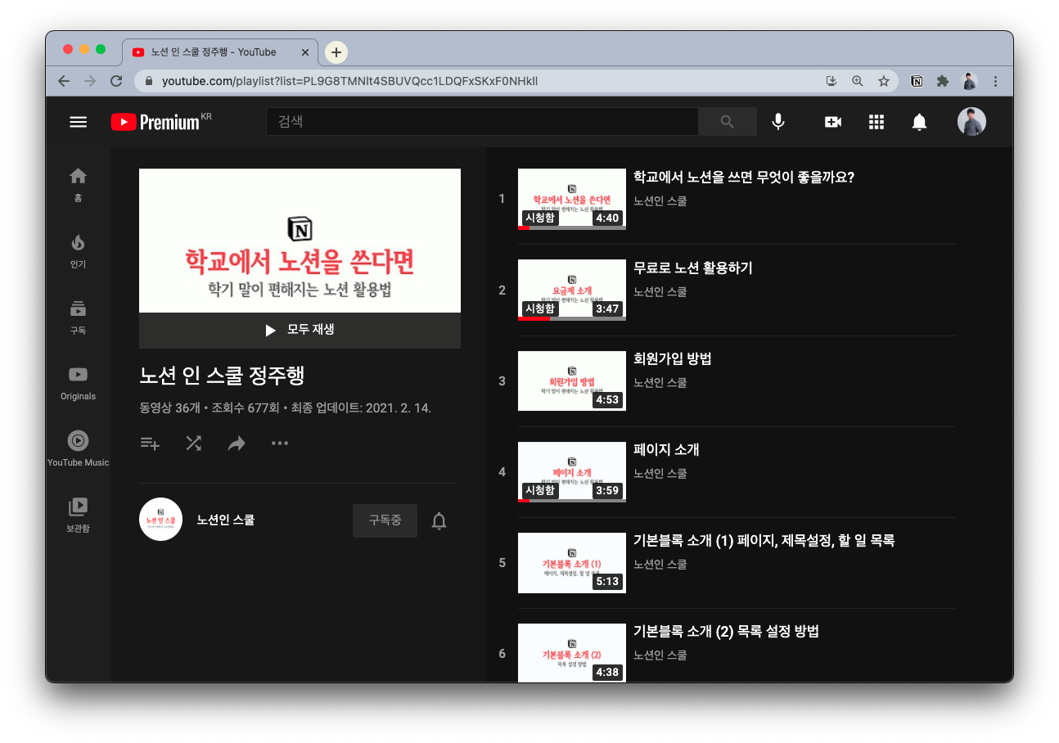The height and width of the screenshot is (743, 1059).
Task: Open thumbnail of 페이지 소개 video 3:59
Action: [572, 471]
